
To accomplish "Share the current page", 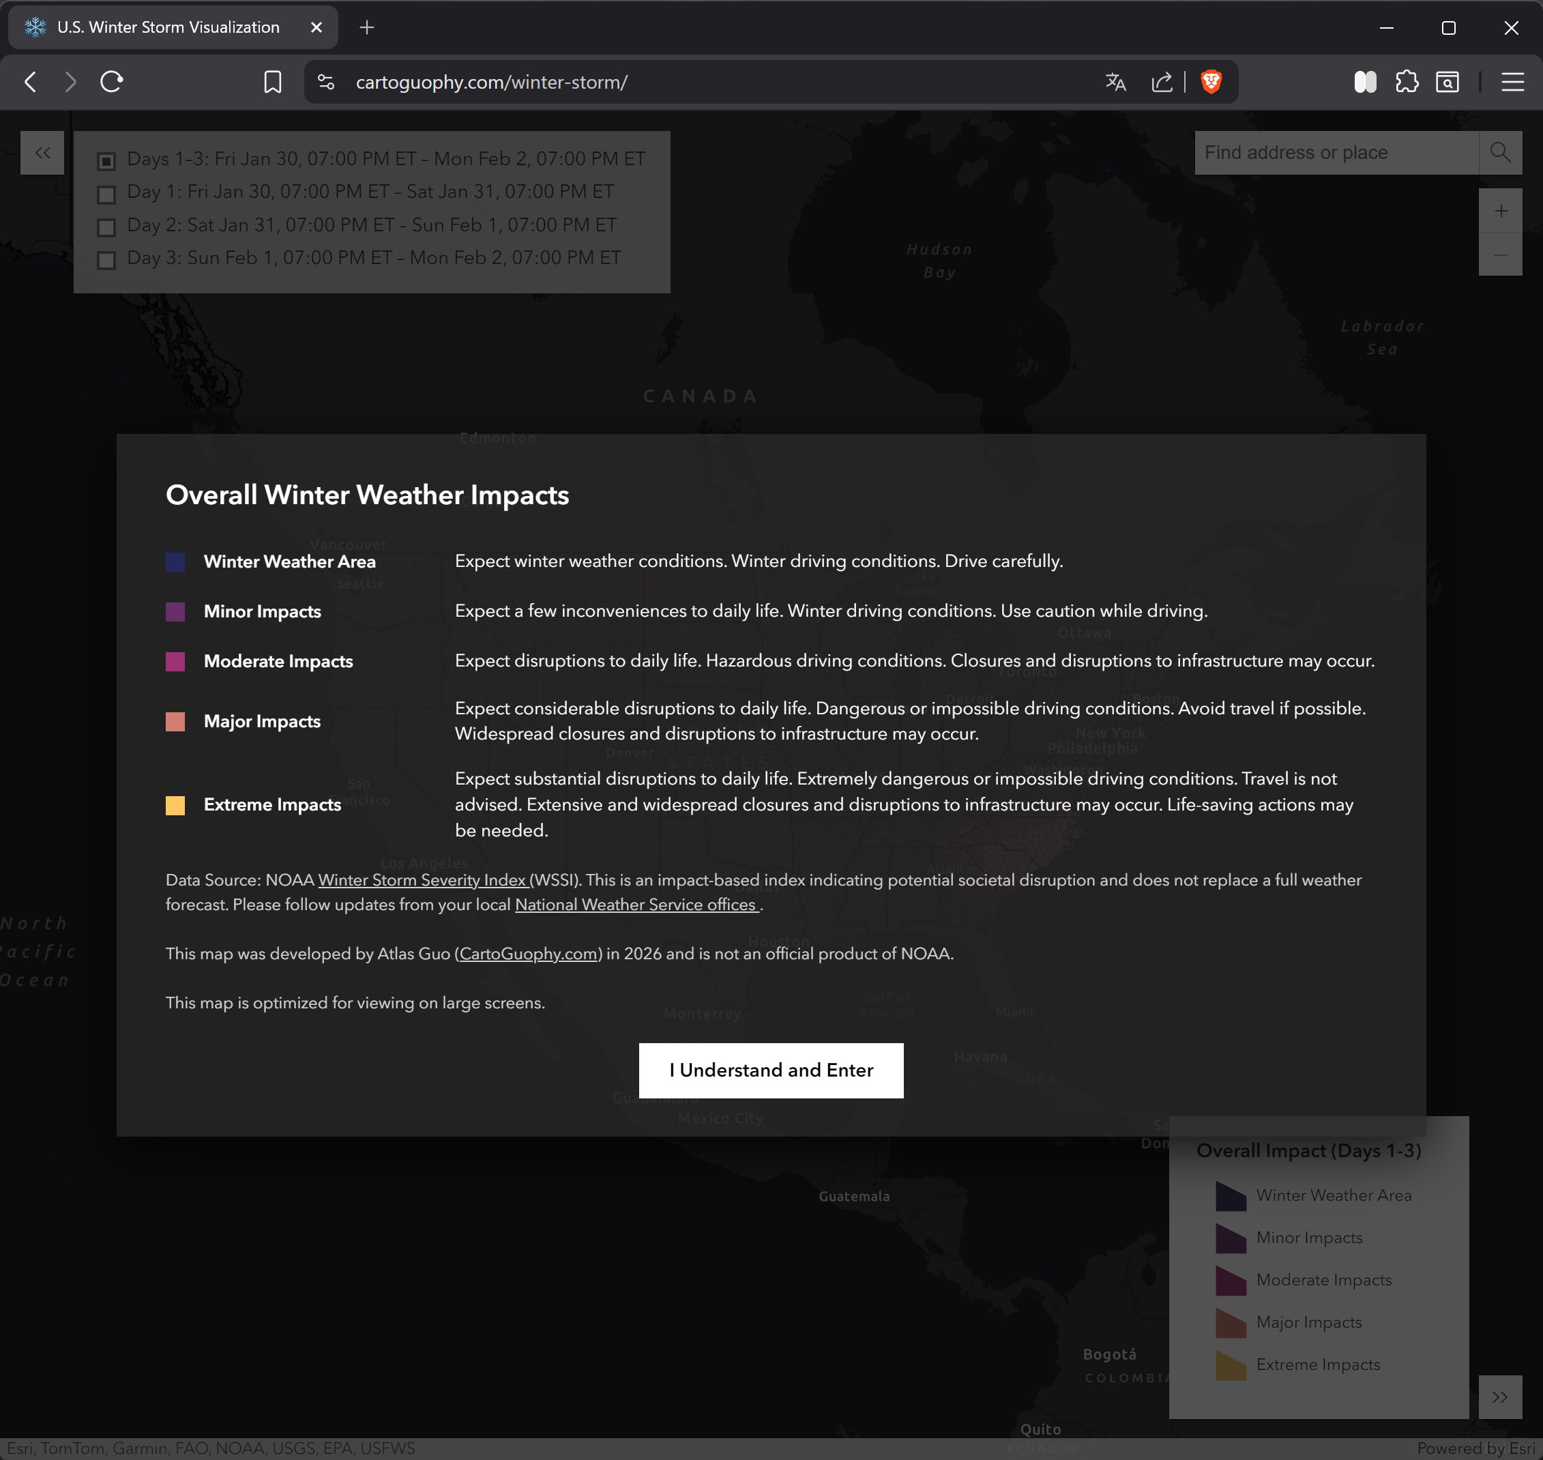I will point(1162,82).
